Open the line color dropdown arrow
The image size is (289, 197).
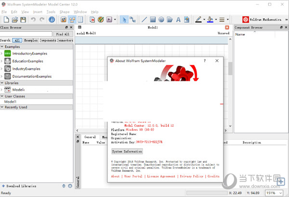[204, 19]
